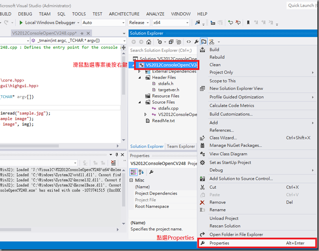The width and height of the screenshot is (319, 251).
Task: Pin the Output window with pushpin icon
Action: click(117, 155)
